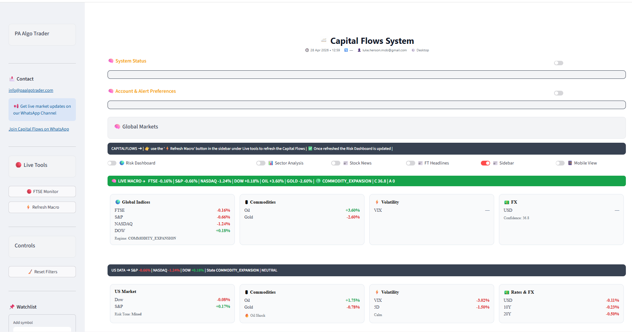Expand Account & Alert Preferences section switch
632x332 pixels.
click(x=558, y=93)
